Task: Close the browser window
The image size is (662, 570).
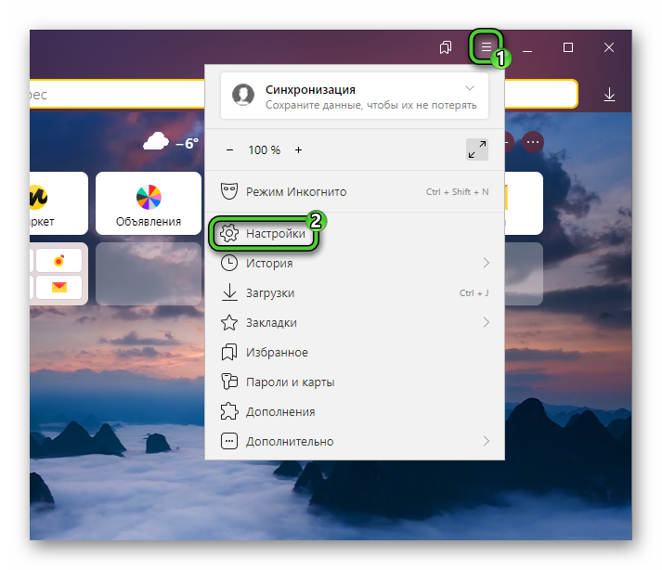Action: click(x=609, y=47)
